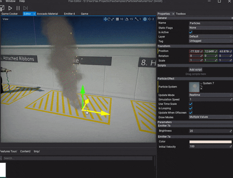The width and height of the screenshot is (233, 178).
Task: Step one frame forward
Action: pos(26,8)
